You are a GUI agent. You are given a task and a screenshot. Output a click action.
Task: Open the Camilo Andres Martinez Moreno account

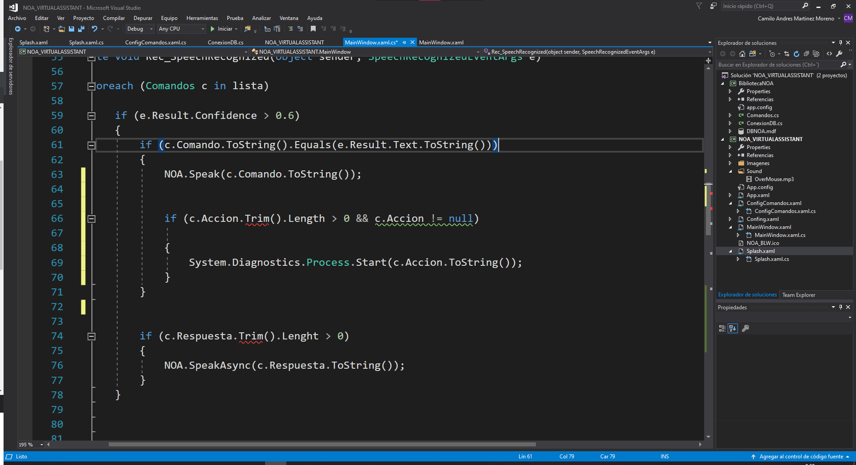point(796,19)
